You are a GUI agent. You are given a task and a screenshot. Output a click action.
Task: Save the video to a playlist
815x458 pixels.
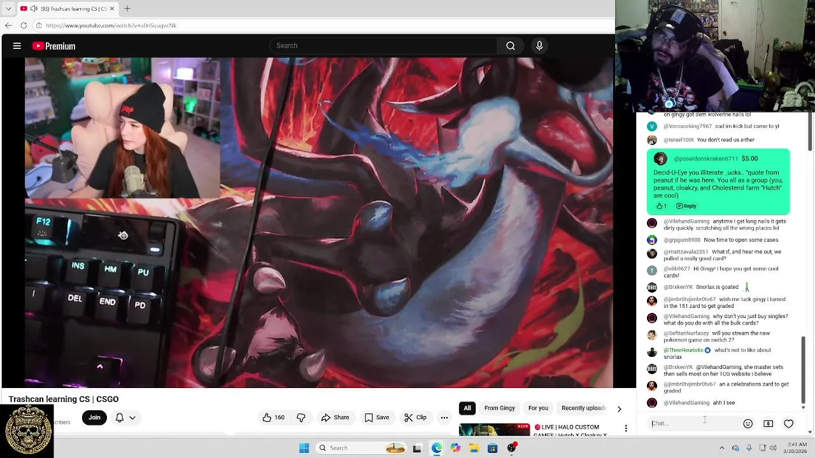coord(376,417)
